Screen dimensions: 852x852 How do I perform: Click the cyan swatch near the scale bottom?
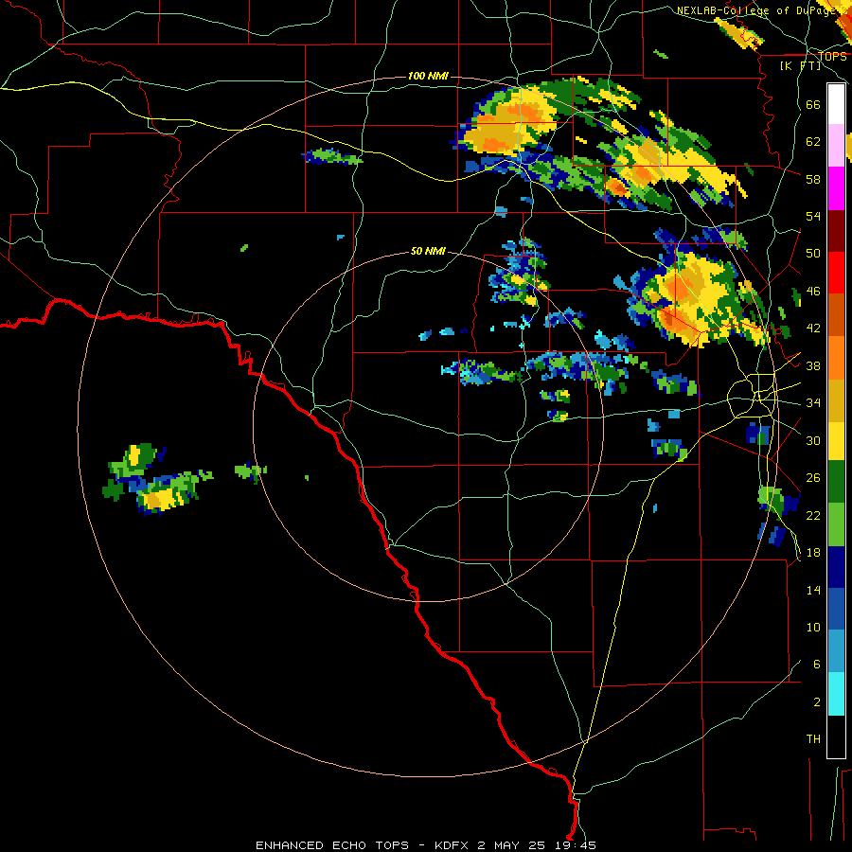click(836, 694)
